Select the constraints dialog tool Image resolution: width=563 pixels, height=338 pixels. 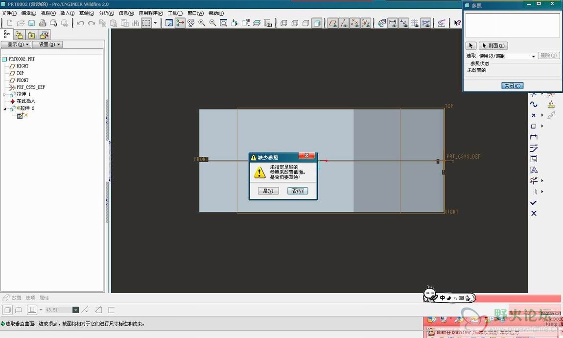534,159
